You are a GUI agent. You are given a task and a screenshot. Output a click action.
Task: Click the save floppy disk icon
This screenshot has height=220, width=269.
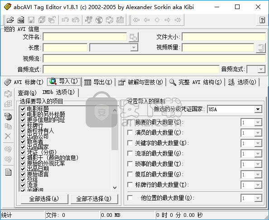coord(31,20)
